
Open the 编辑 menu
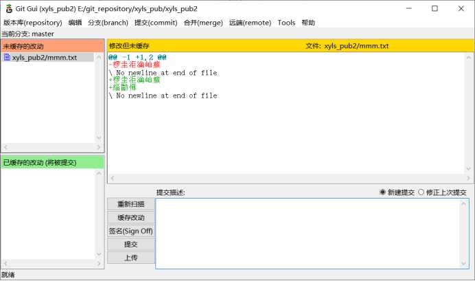(x=75, y=23)
